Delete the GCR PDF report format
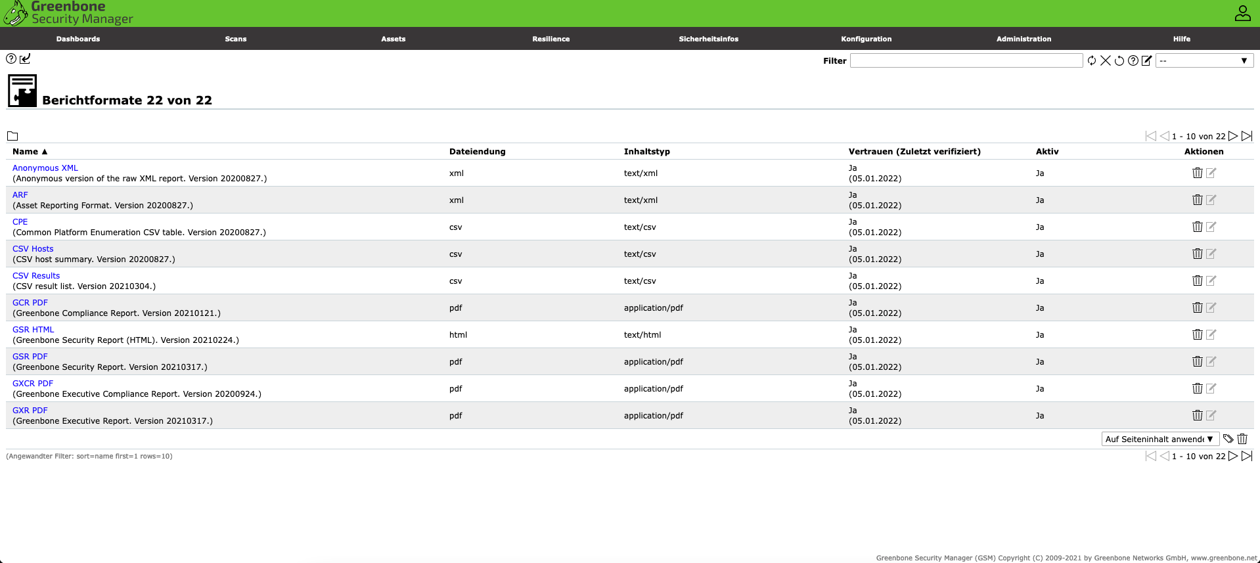1260x563 pixels. click(x=1198, y=307)
